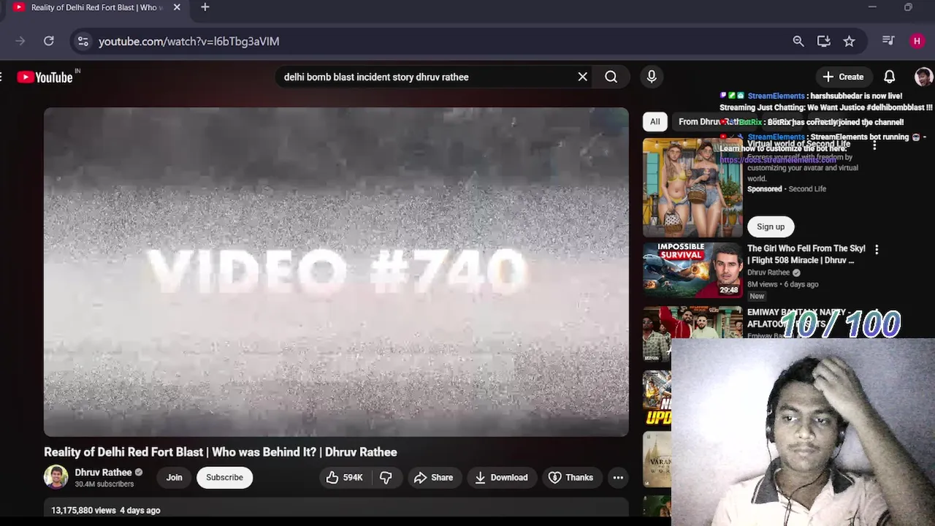This screenshot has width=935, height=526.
Task: Open the Second Life ad thumbnail
Action: [692, 188]
